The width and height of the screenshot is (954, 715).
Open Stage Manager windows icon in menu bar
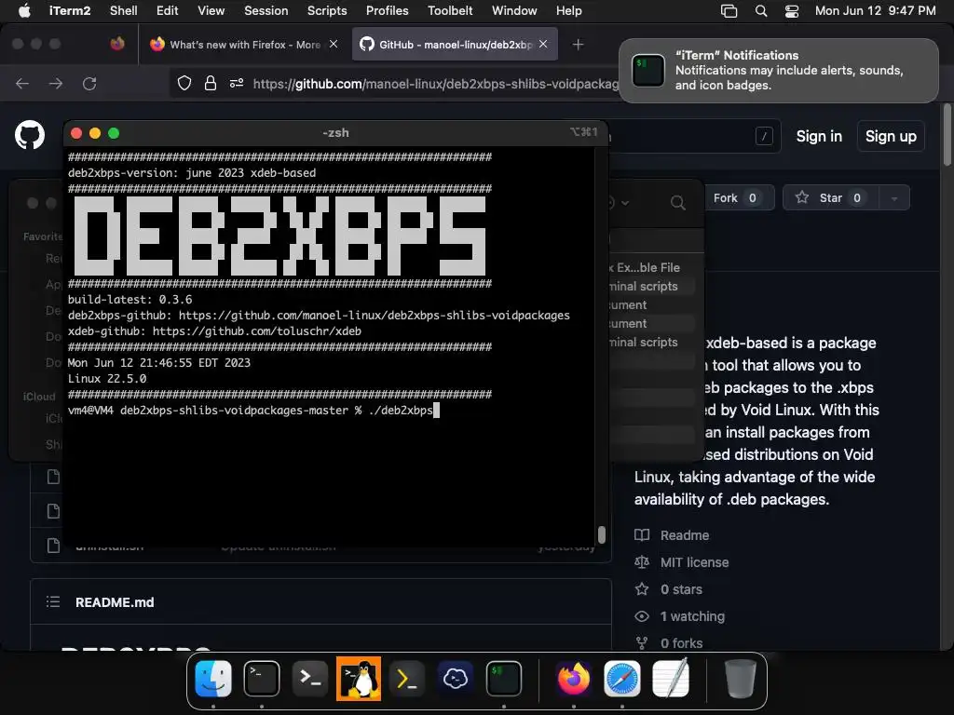coord(729,11)
